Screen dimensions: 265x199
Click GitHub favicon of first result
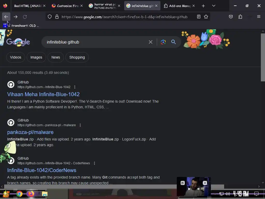coord(11,84)
